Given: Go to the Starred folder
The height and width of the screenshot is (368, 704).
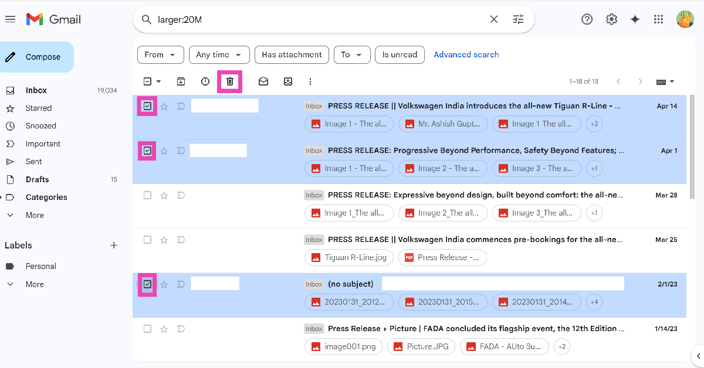Looking at the screenshot, I should pyautogui.click(x=39, y=108).
